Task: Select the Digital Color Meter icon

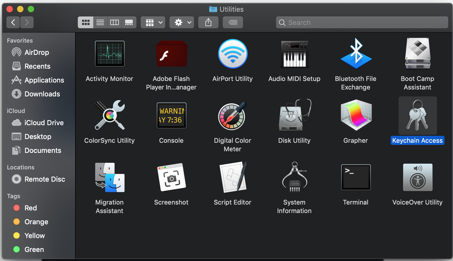Action: pos(233,116)
